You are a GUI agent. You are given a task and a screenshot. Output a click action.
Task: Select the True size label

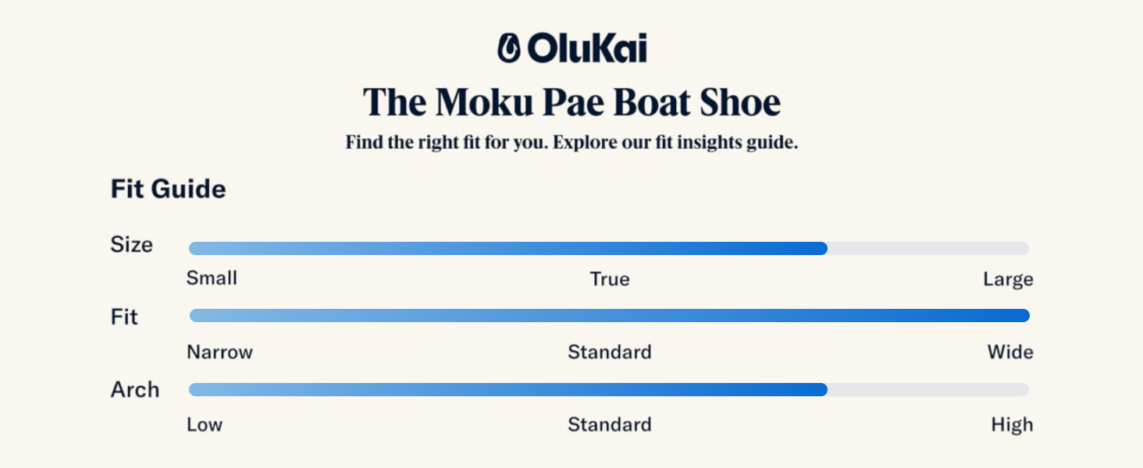tap(610, 279)
